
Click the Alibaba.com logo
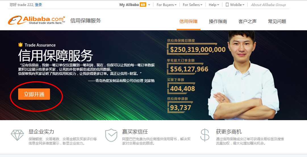[x=36, y=20]
